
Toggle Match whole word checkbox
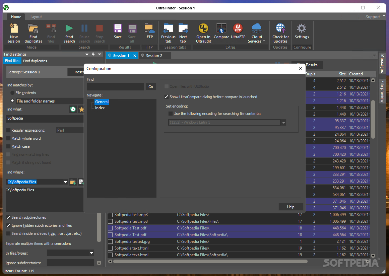pyautogui.click(x=8, y=138)
